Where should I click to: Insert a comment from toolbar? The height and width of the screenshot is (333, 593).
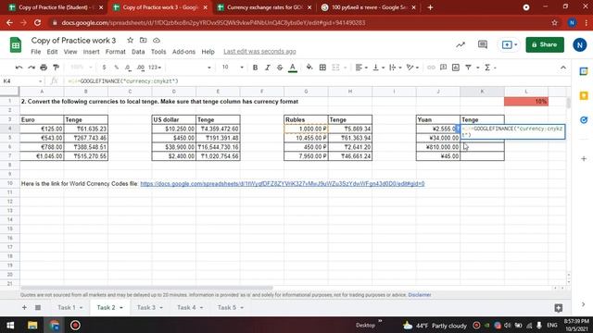pos(443,68)
